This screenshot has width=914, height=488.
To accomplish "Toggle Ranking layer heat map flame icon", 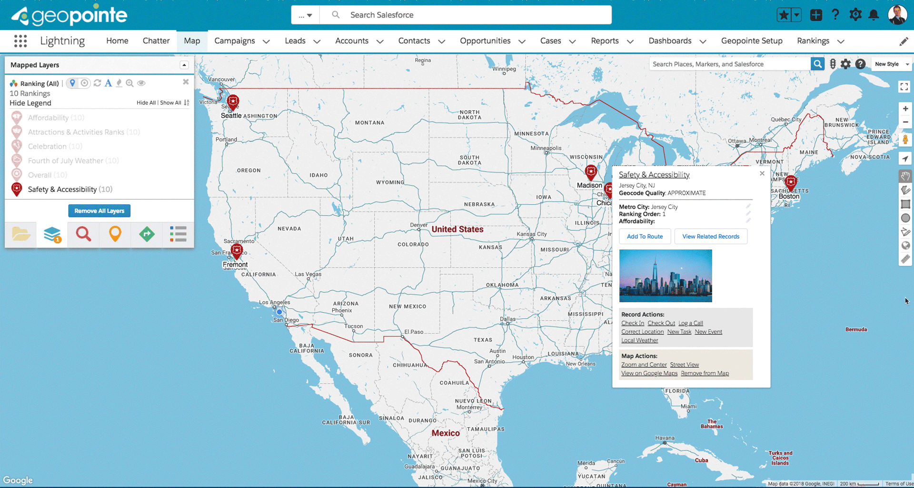I will pos(119,83).
